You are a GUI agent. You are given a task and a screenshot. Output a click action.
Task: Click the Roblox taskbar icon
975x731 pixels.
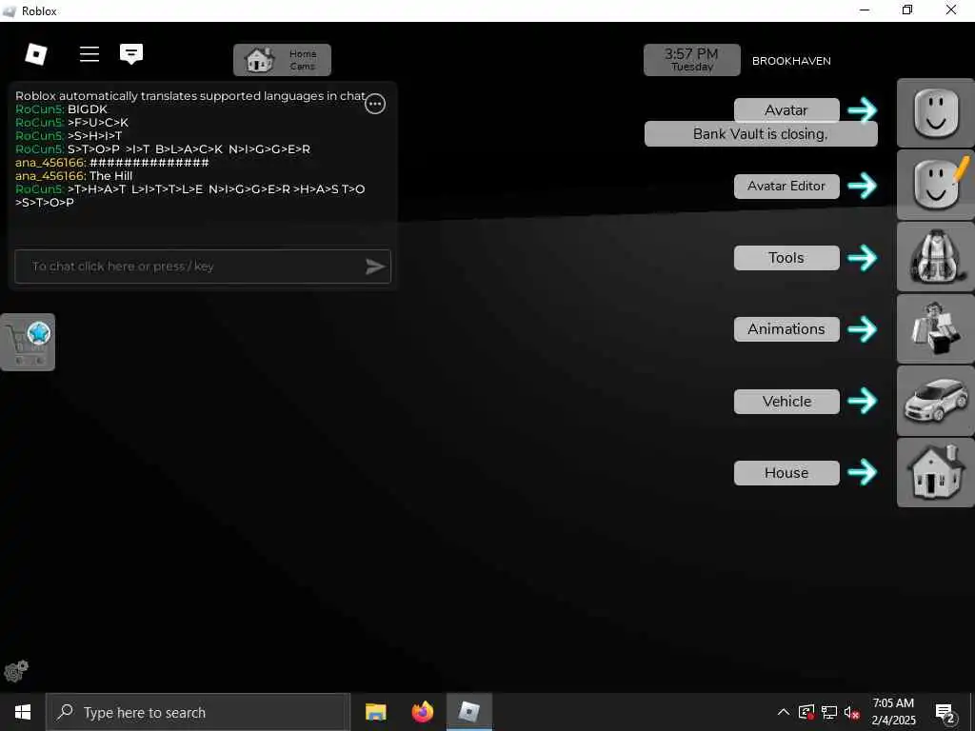click(469, 712)
